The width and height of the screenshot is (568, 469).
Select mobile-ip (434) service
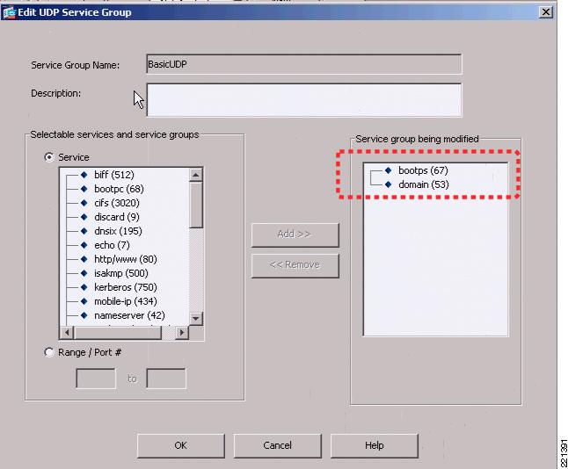(126, 301)
